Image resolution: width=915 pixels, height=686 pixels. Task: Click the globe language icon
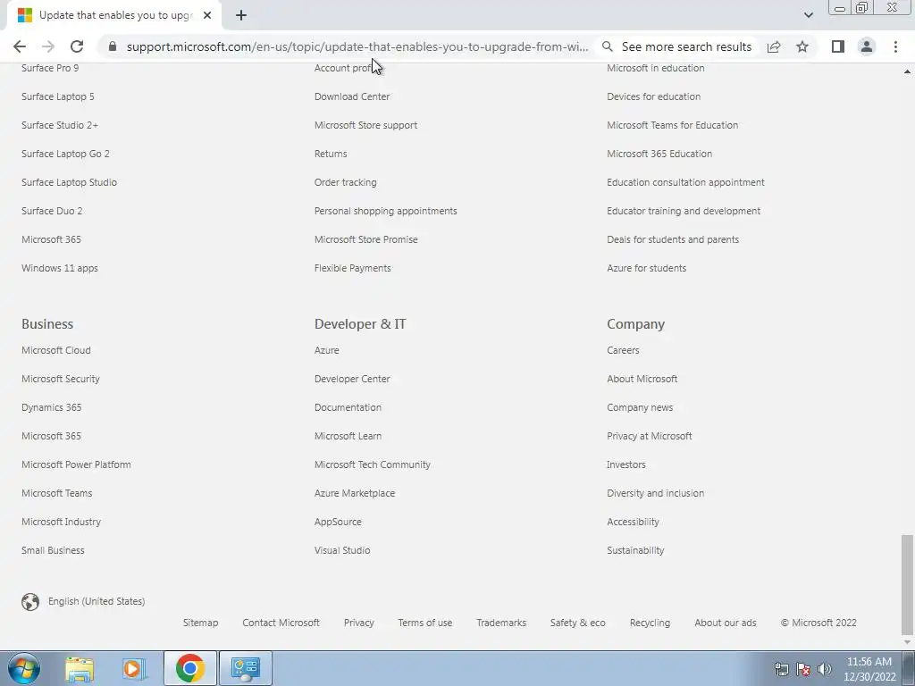30,601
